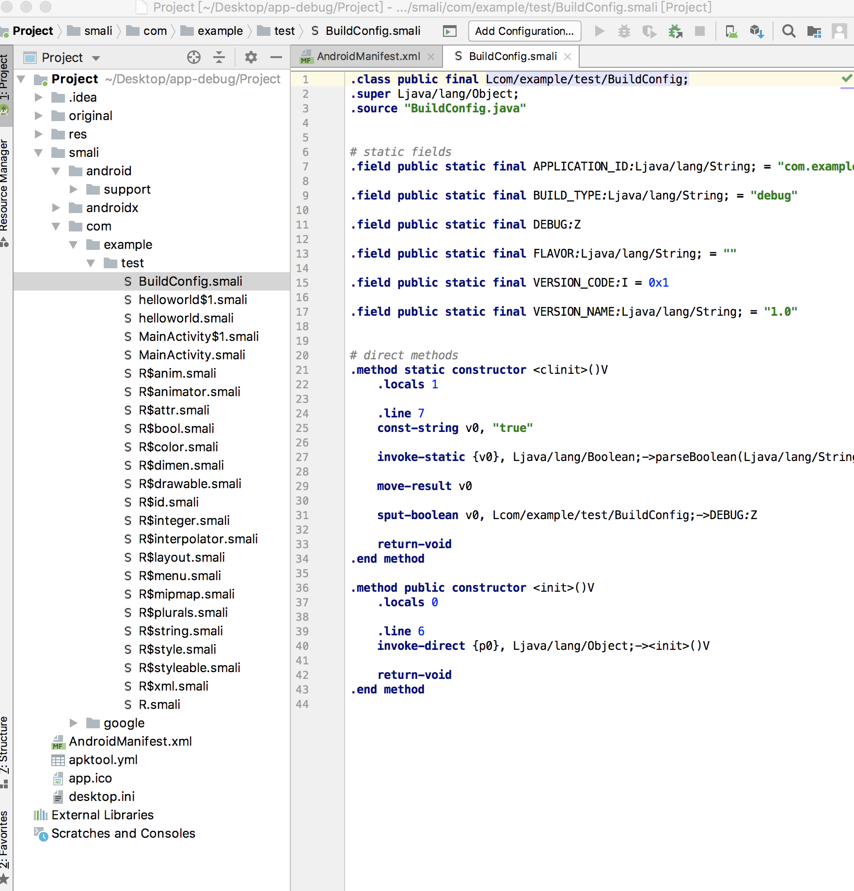854x891 pixels.
Task: Open Search Everywhere with the magnifier icon
Action: point(789,31)
